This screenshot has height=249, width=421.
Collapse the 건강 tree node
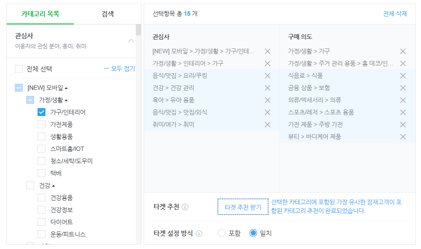(x=53, y=186)
